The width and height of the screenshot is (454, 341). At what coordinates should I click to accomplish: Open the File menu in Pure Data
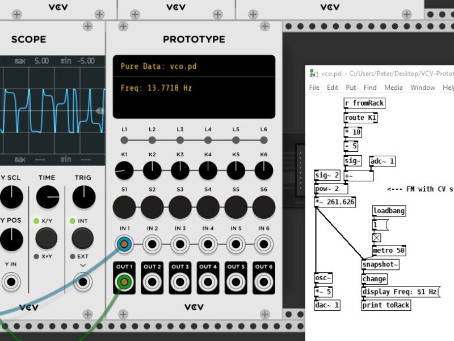(314, 88)
